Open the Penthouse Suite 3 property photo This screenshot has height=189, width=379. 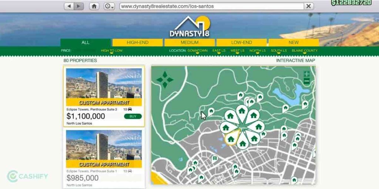click(x=104, y=87)
